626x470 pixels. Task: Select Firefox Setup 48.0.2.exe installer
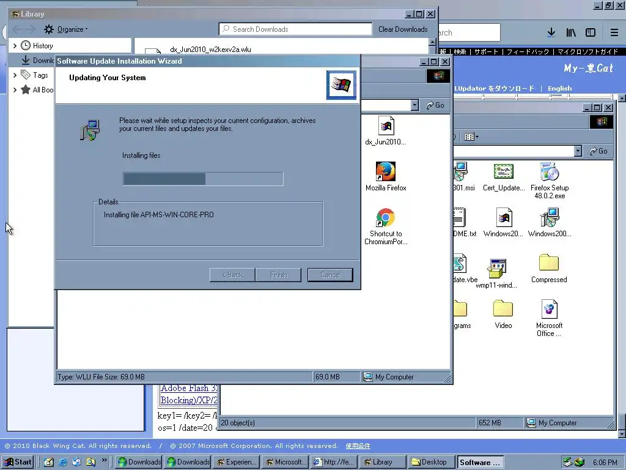[550, 181]
